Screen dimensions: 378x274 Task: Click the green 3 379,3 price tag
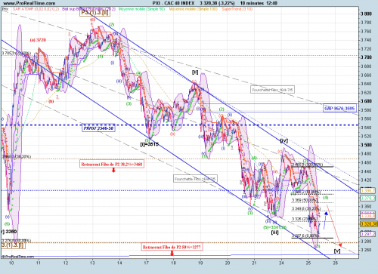tap(368, 199)
